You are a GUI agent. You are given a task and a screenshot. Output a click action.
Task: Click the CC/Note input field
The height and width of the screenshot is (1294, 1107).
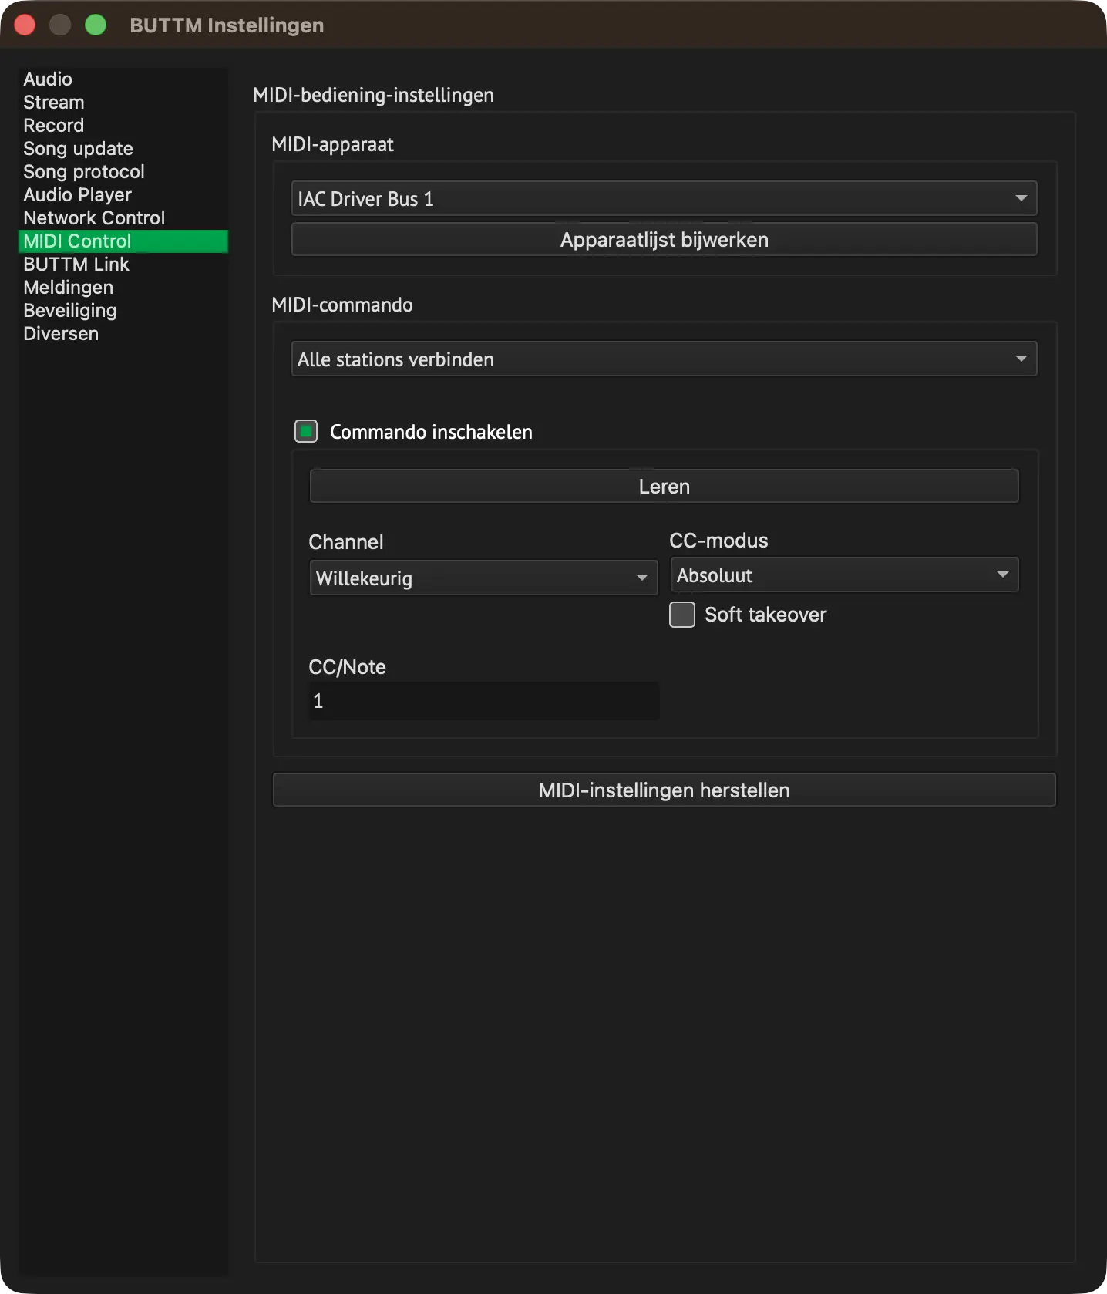pyautogui.click(x=483, y=701)
